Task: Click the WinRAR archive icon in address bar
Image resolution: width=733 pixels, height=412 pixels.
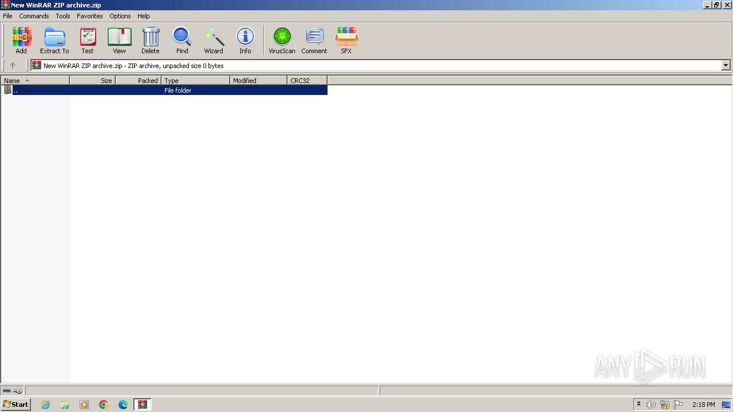Action: (x=37, y=65)
